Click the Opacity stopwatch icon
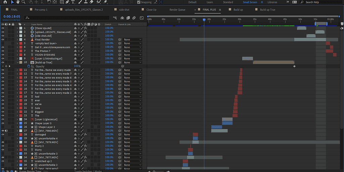Screen dimensions: 344x172 (x=29, y=66)
